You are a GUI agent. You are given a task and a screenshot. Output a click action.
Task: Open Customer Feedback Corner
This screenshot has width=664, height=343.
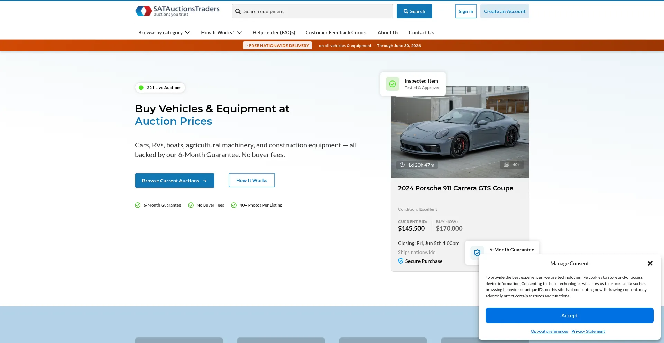(x=336, y=32)
